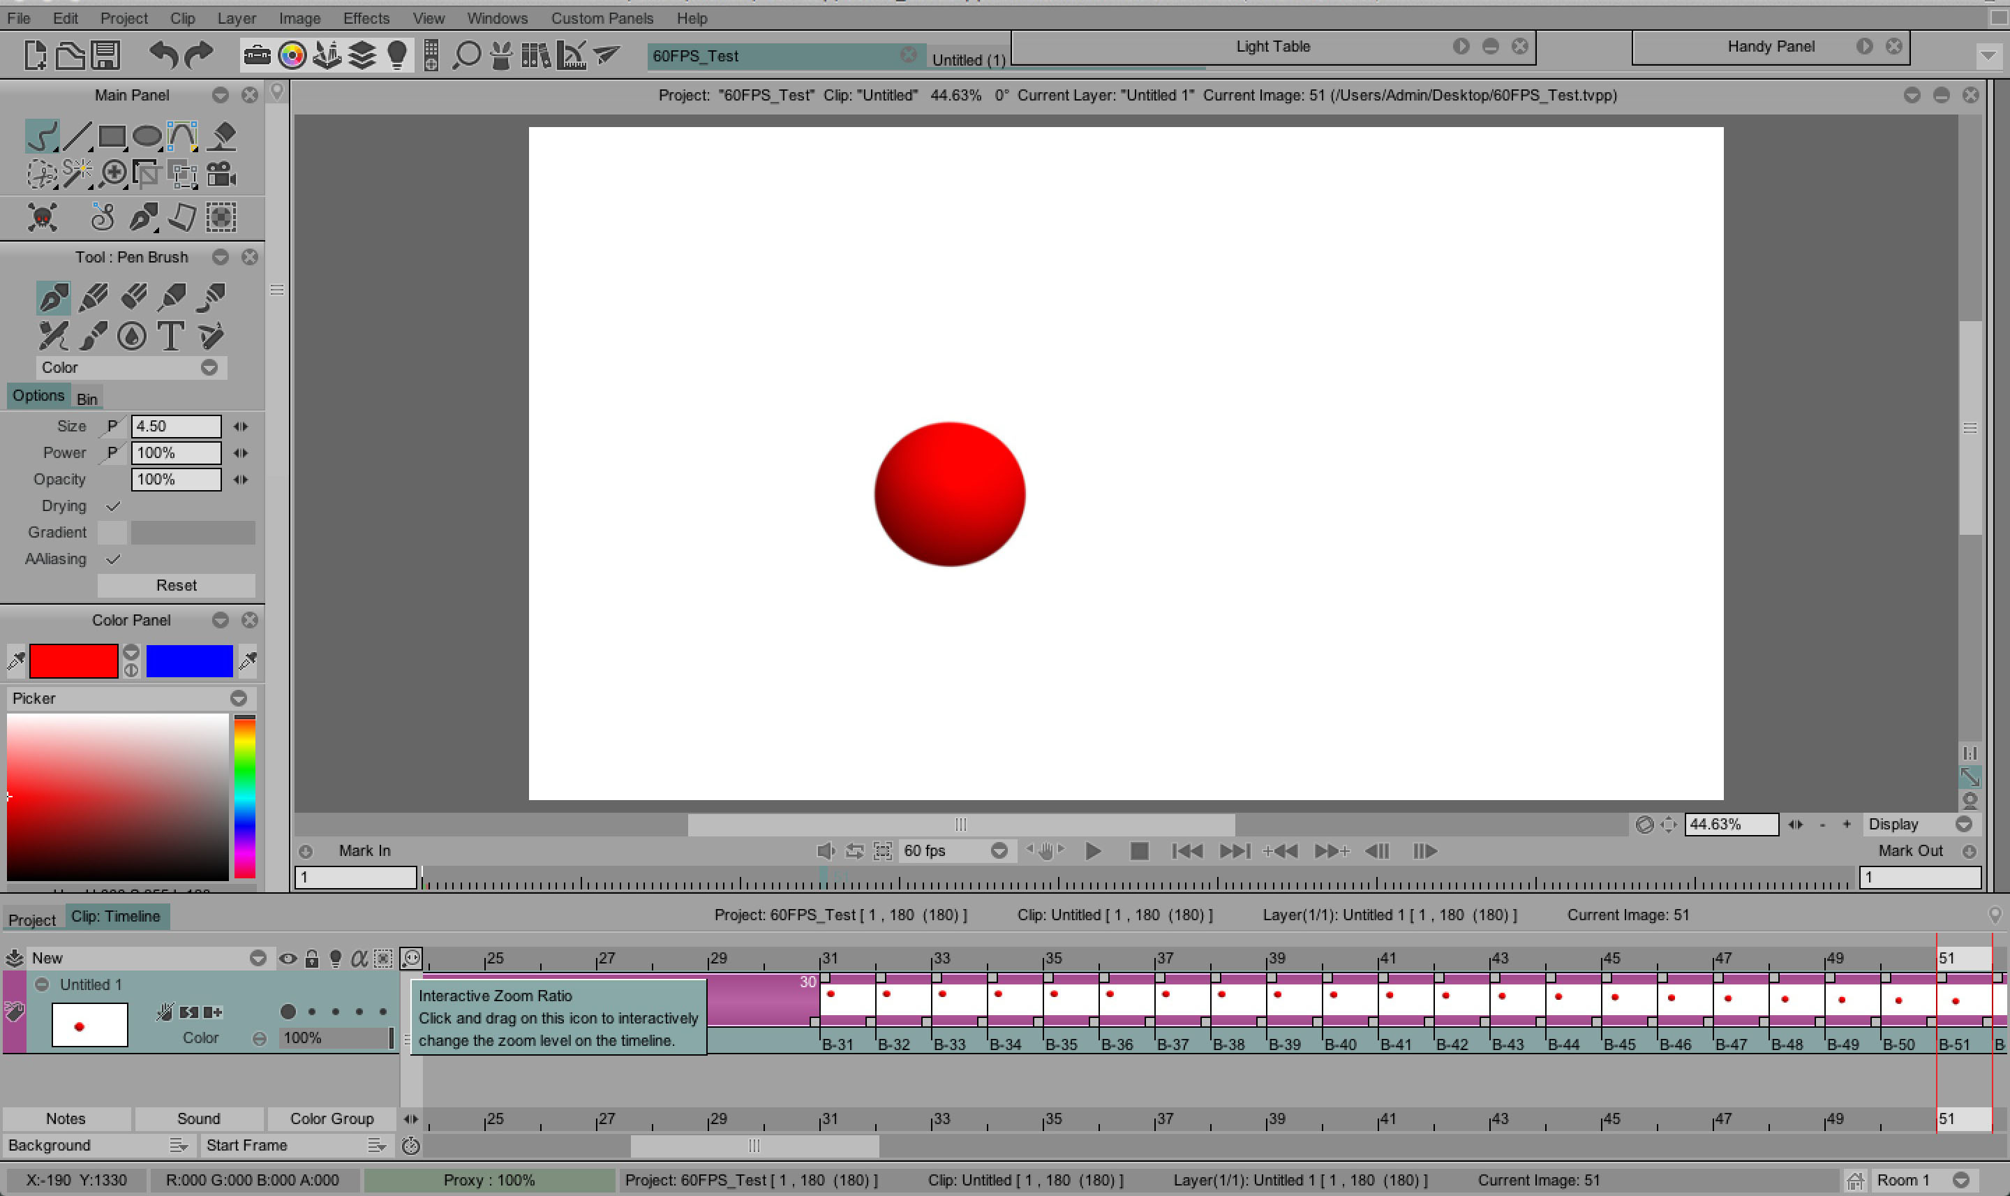The width and height of the screenshot is (2010, 1196).
Task: Open the Background options menu
Action: pyautogui.click(x=178, y=1145)
